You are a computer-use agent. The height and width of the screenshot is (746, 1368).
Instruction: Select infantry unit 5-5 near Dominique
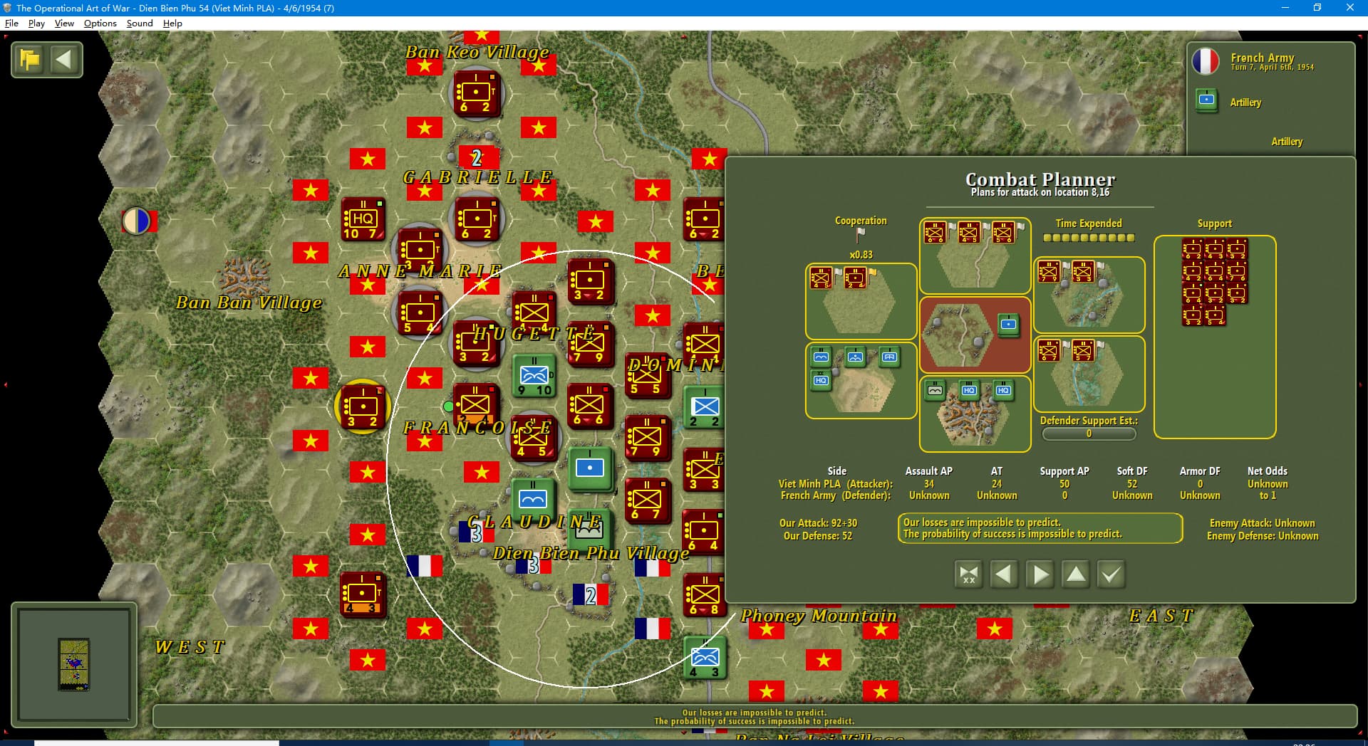pyautogui.click(x=648, y=375)
